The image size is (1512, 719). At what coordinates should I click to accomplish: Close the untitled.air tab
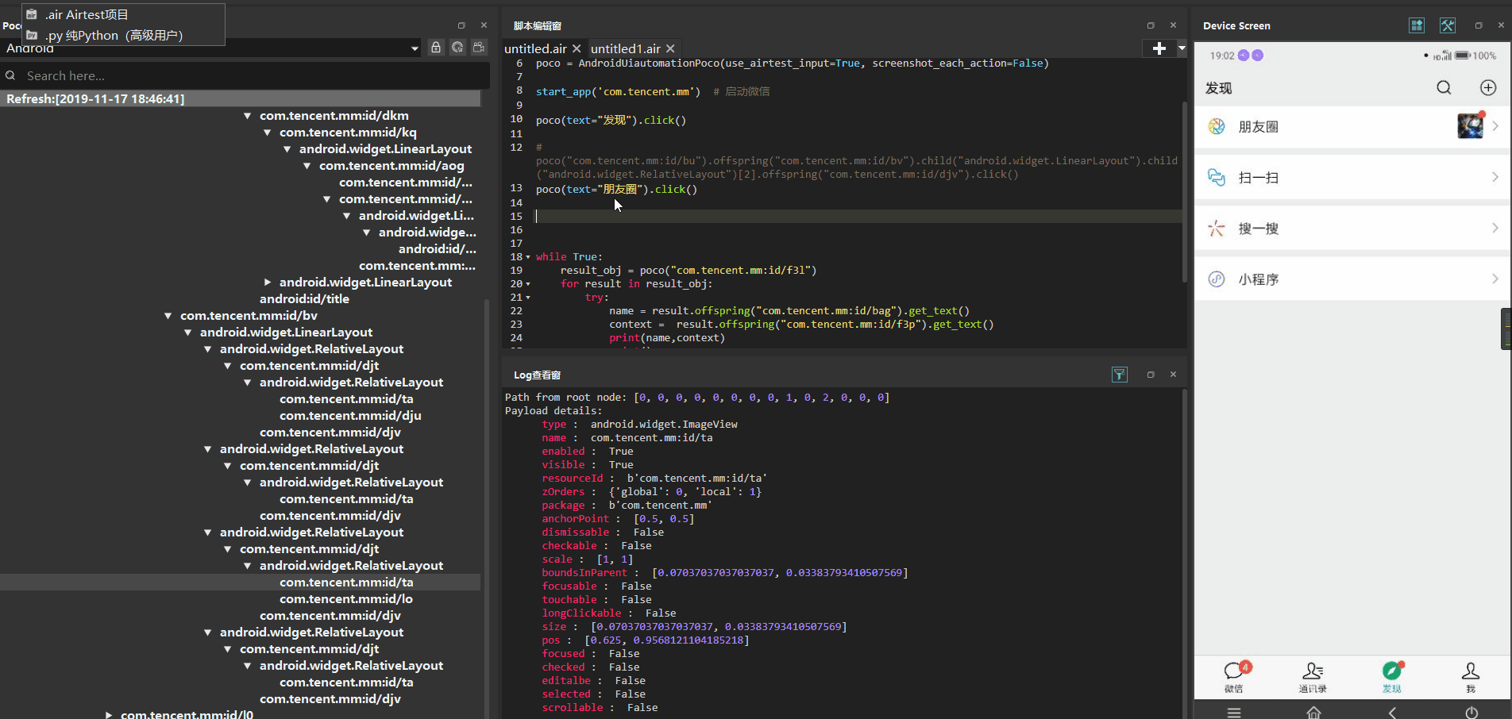point(577,48)
